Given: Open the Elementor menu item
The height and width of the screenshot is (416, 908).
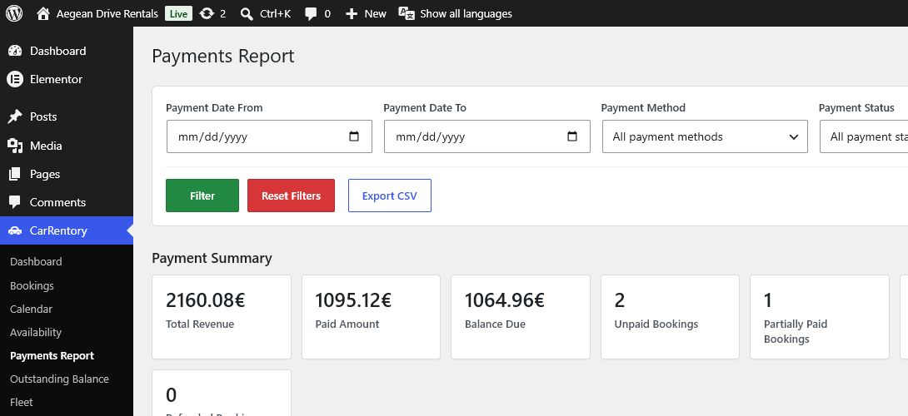Looking at the screenshot, I should click(67, 79).
